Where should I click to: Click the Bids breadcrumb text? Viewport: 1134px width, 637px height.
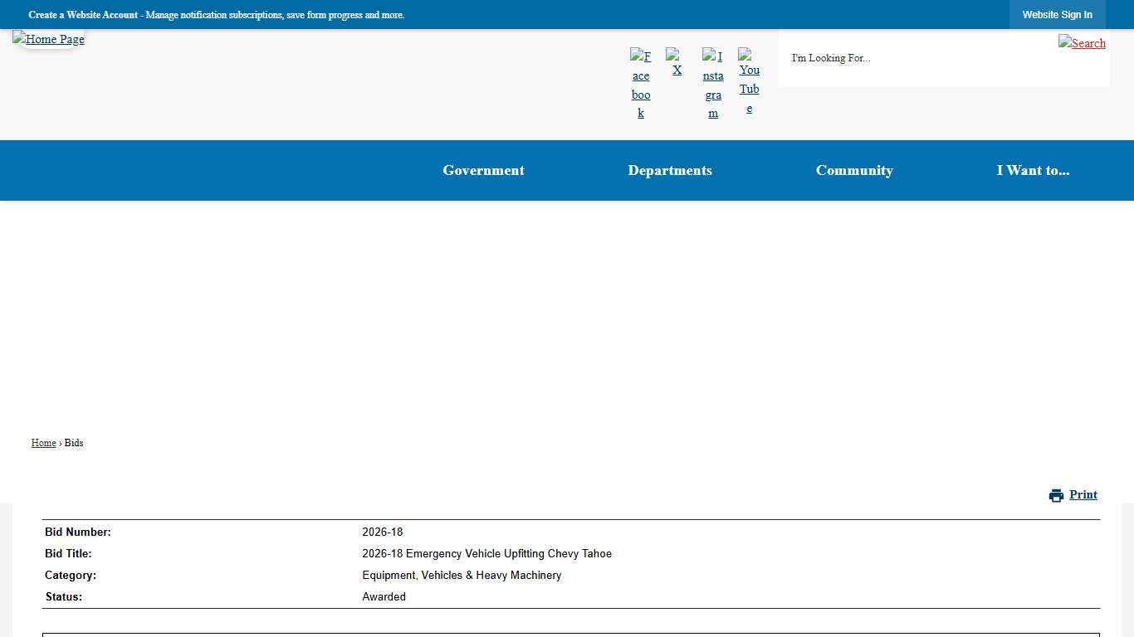pyautogui.click(x=74, y=443)
